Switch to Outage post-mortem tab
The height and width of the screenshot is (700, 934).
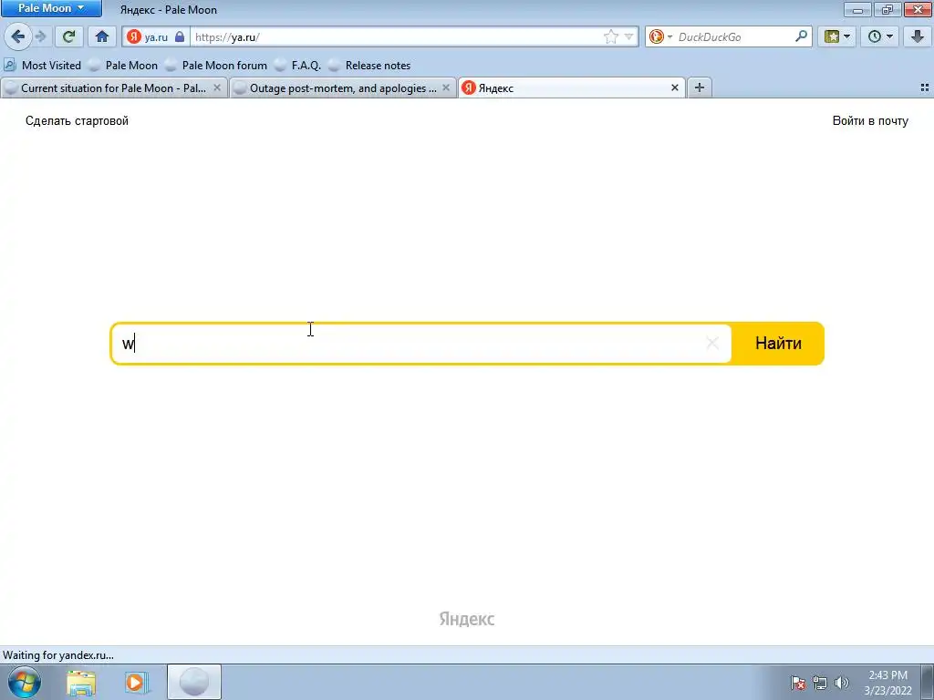point(343,88)
